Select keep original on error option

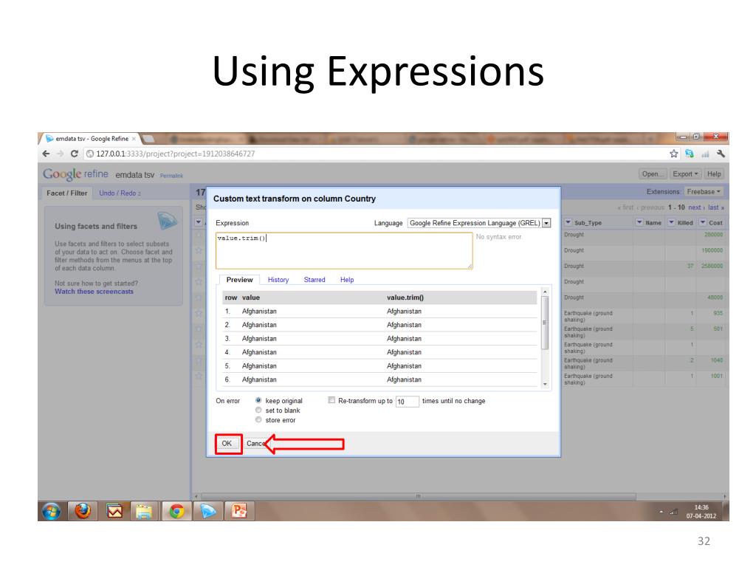point(258,400)
